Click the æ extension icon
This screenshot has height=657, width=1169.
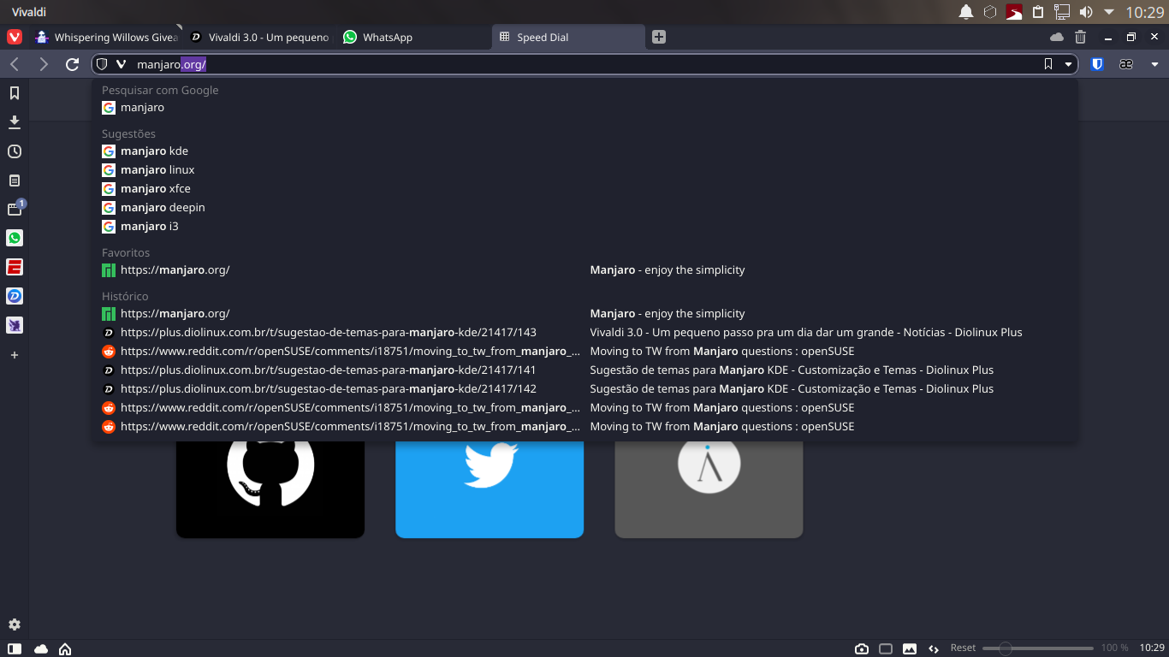pyautogui.click(x=1126, y=64)
